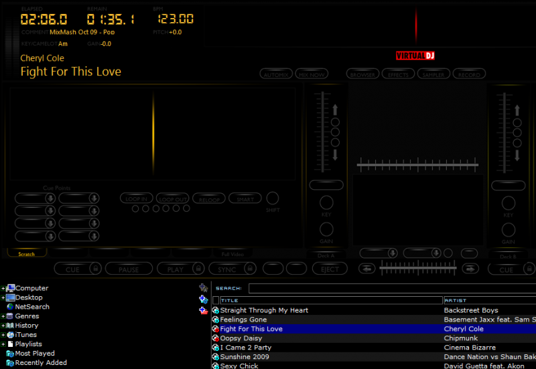Click the add filter folder gear icon
This screenshot has width=536, height=369.
(x=204, y=299)
